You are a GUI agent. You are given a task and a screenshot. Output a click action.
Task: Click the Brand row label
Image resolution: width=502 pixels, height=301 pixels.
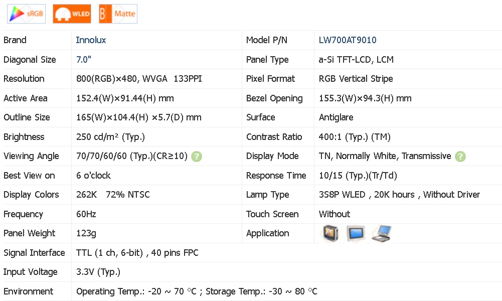coord(15,40)
